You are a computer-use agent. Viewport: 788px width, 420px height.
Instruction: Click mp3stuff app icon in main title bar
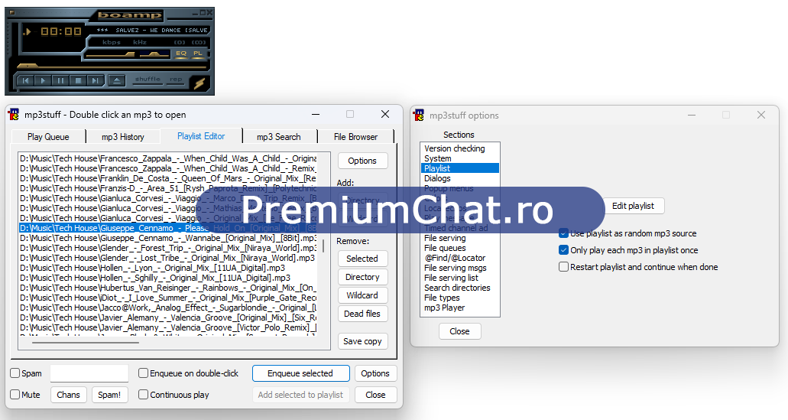pyautogui.click(x=14, y=115)
